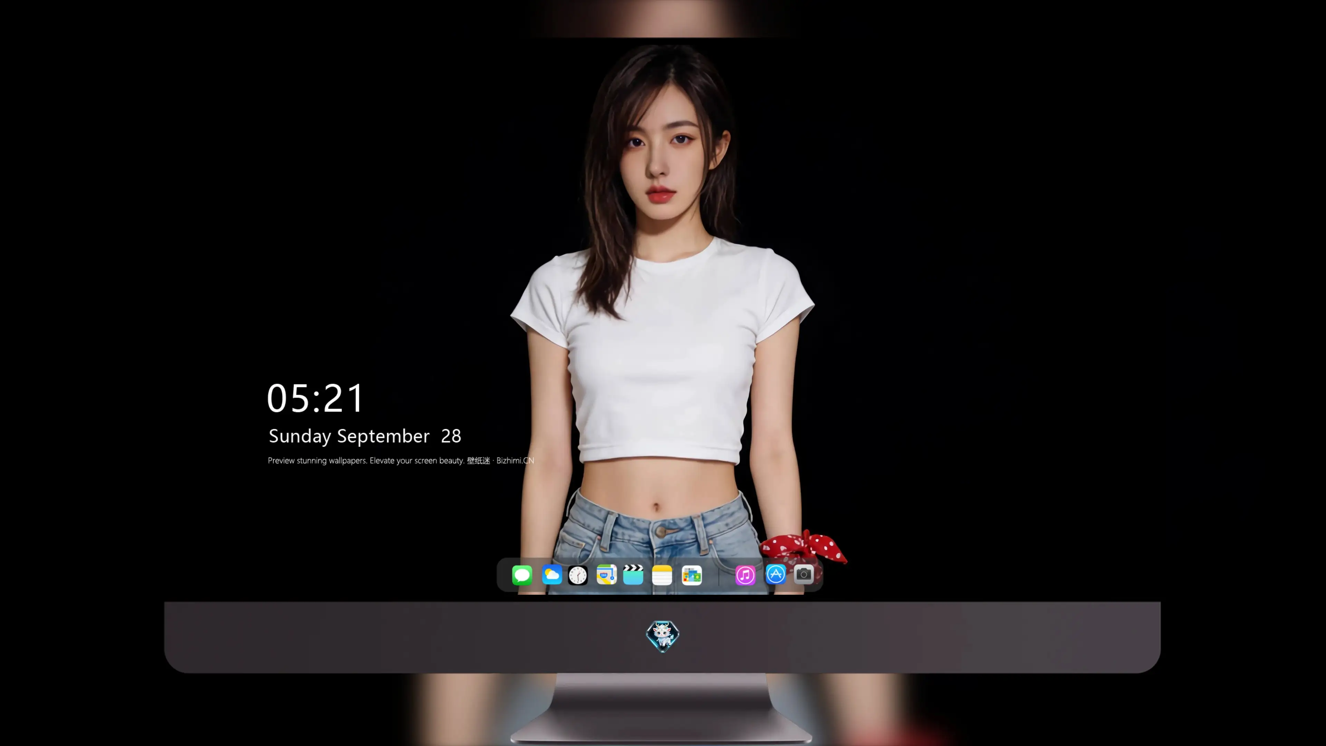The height and width of the screenshot is (746, 1326).
Task: Open the Clock app in the dock
Action: coord(578,575)
